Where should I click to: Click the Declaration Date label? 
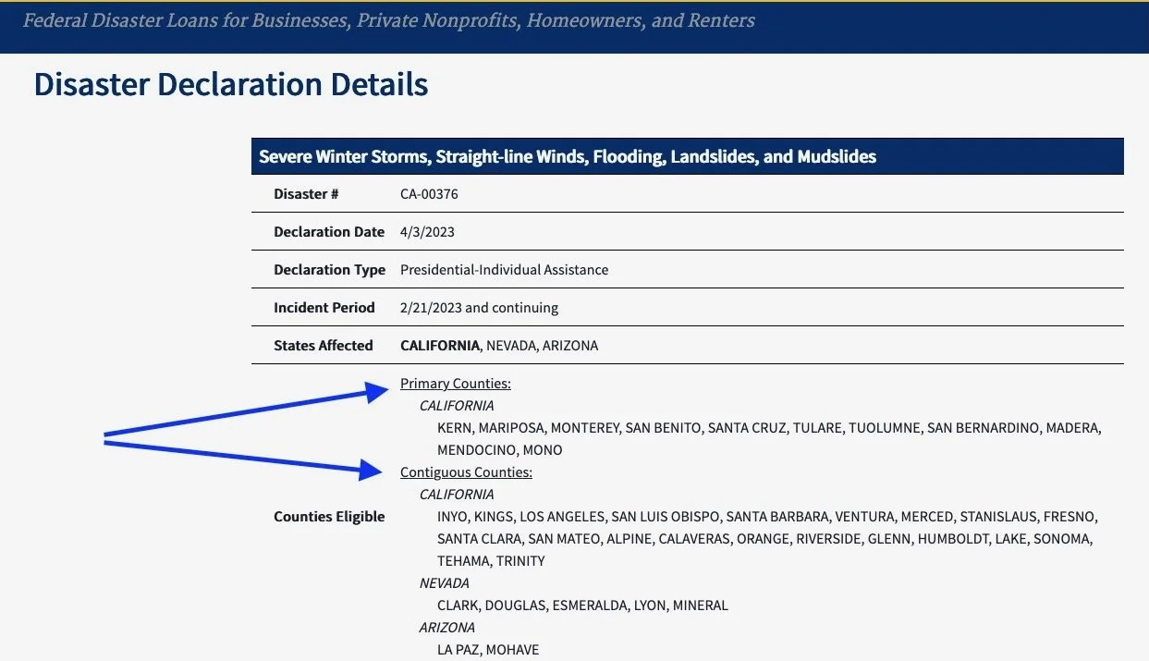point(329,232)
